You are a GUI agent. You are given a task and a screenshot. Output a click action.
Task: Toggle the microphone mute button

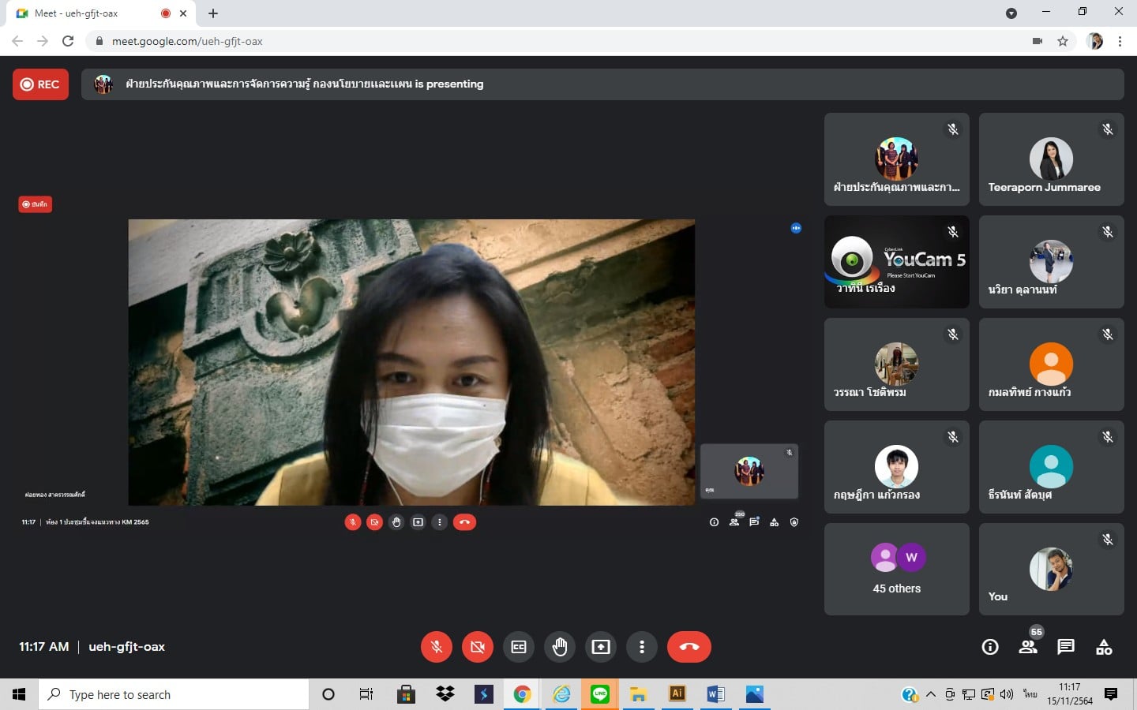436,647
